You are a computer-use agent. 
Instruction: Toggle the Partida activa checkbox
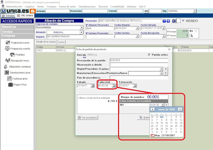(x=149, y=55)
